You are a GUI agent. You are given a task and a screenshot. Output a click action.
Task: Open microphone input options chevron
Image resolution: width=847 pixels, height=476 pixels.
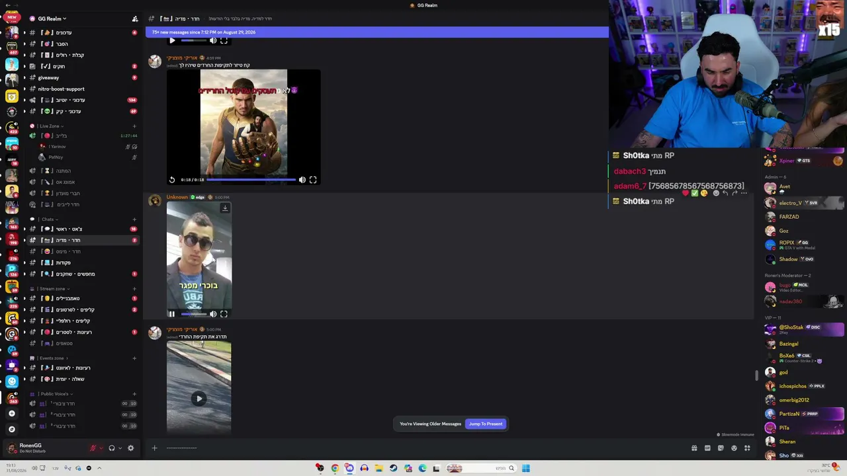click(x=101, y=448)
